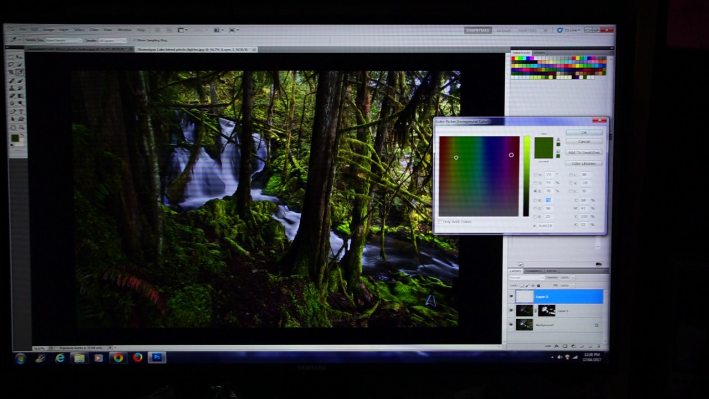Switch to the Paths tab

pos(552,271)
